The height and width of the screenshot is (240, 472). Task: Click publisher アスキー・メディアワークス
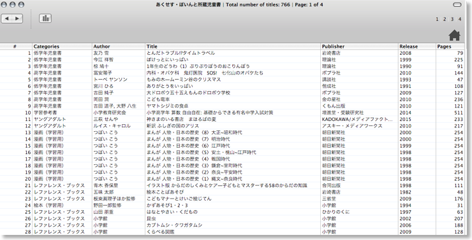point(352,126)
